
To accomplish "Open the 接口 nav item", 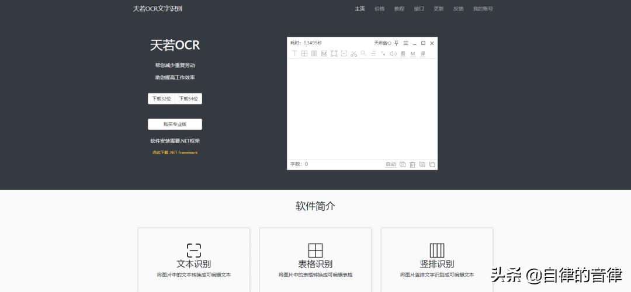I will pyautogui.click(x=419, y=8).
